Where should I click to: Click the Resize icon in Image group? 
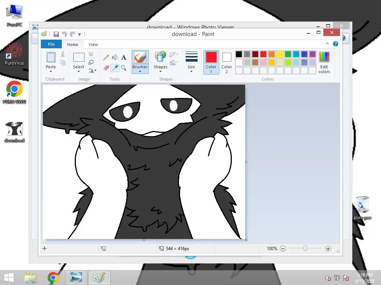[x=91, y=62]
